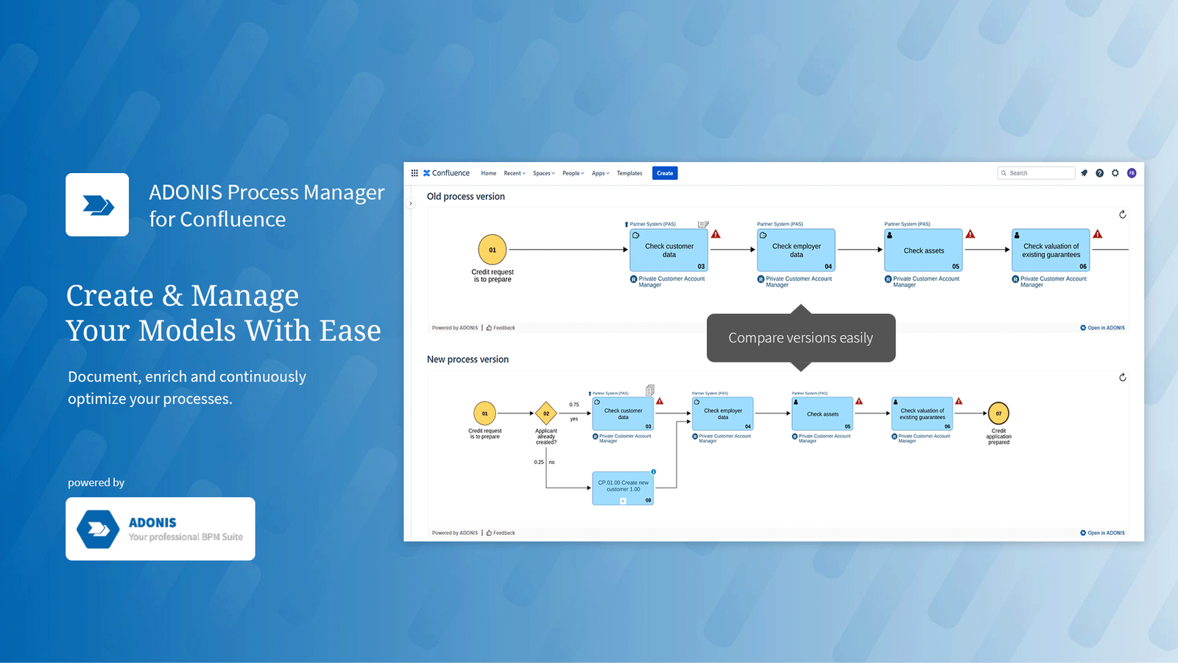Click the '0.75' probability label
Viewport: 1178px width, 663px height.
click(x=574, y=404)
